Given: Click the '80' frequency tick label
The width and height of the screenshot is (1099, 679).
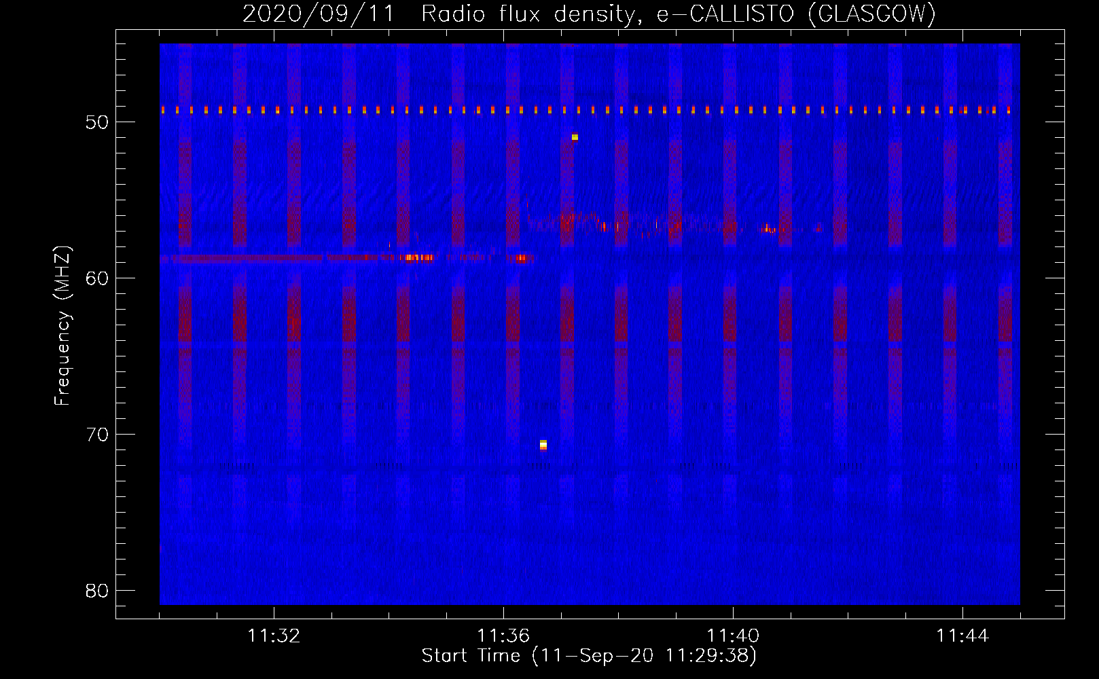Looking at the screenshot, I should click(97, 591).
